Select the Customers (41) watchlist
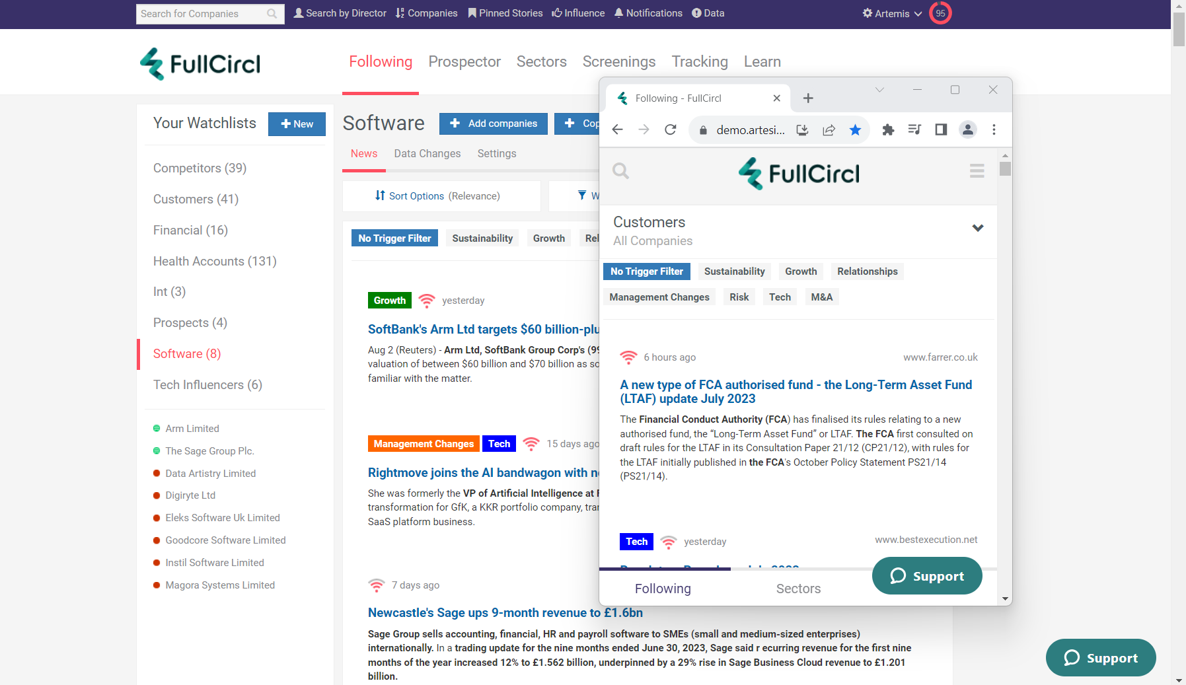 [196, 199]
